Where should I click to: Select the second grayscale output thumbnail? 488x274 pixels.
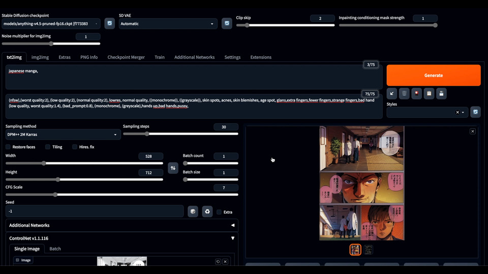(368, 250)
